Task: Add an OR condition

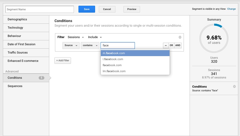Action: click(x=171, y=46)
